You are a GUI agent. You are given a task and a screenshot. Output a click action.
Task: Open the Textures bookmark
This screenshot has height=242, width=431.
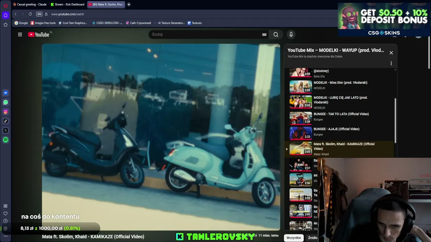point(195,23)
